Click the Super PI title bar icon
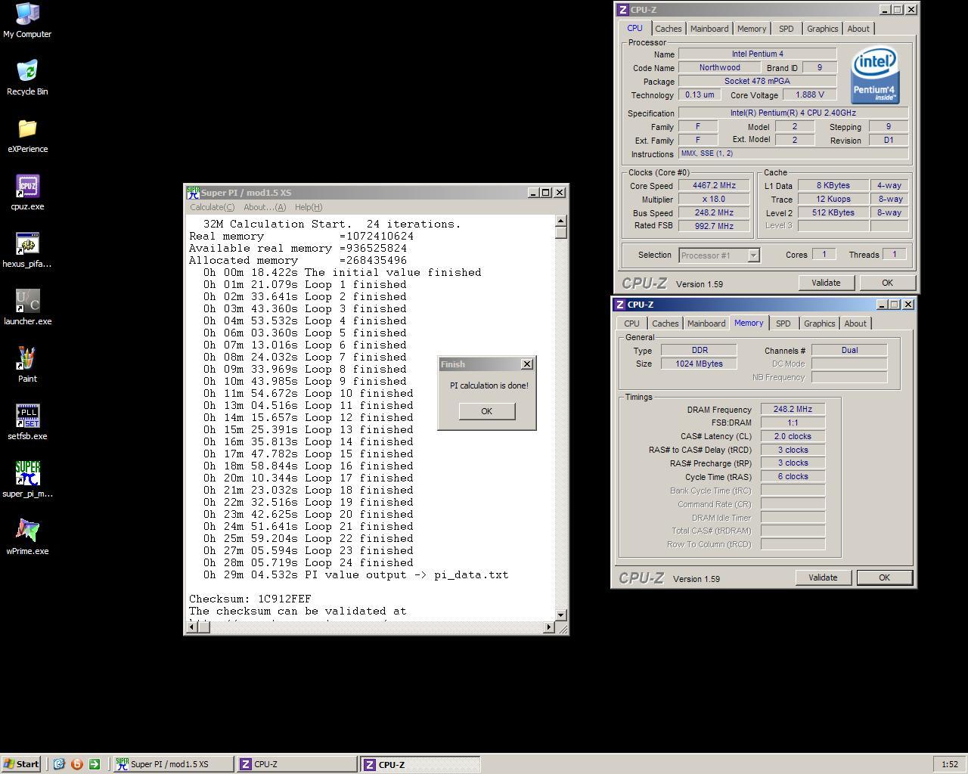This screenshot has width=968, height=774. click(194, 192)
